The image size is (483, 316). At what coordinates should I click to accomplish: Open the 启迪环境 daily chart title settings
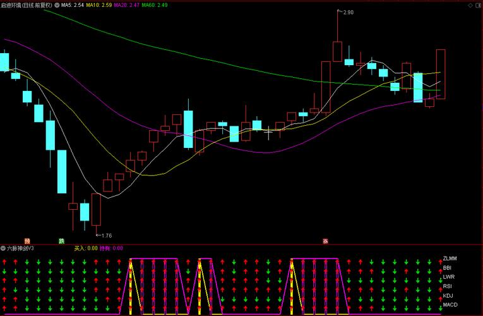tap(27, 5)
